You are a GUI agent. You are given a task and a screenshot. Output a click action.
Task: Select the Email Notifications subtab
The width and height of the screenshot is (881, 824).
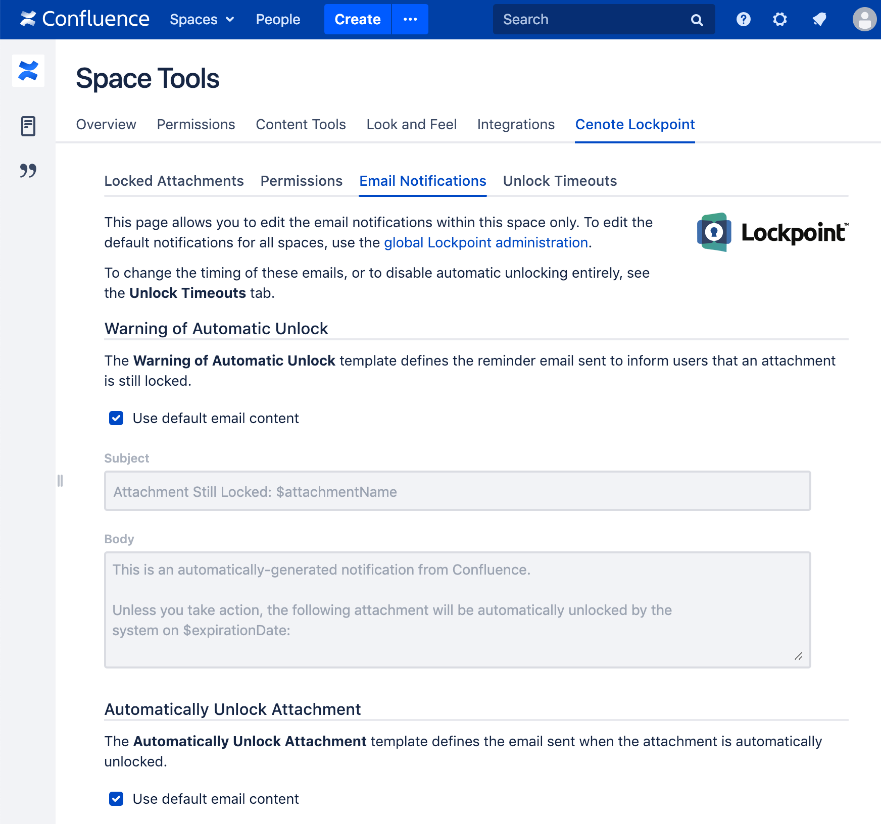point(423,181)
